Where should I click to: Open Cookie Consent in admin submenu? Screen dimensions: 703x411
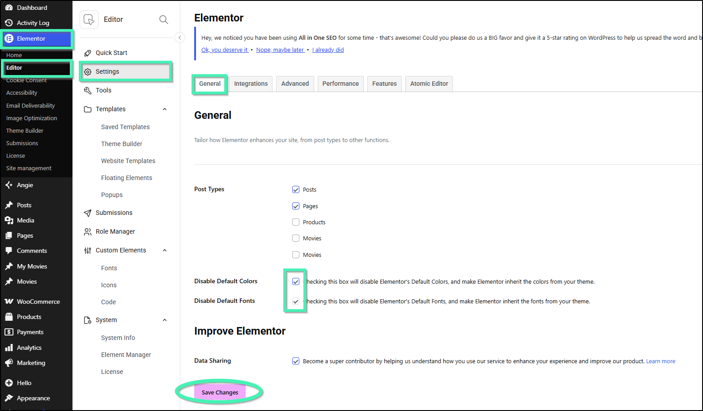click(26, 80)
